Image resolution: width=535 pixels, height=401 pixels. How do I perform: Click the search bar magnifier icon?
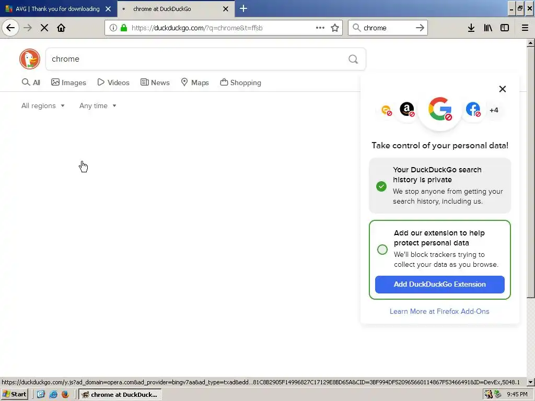[356, 28]
